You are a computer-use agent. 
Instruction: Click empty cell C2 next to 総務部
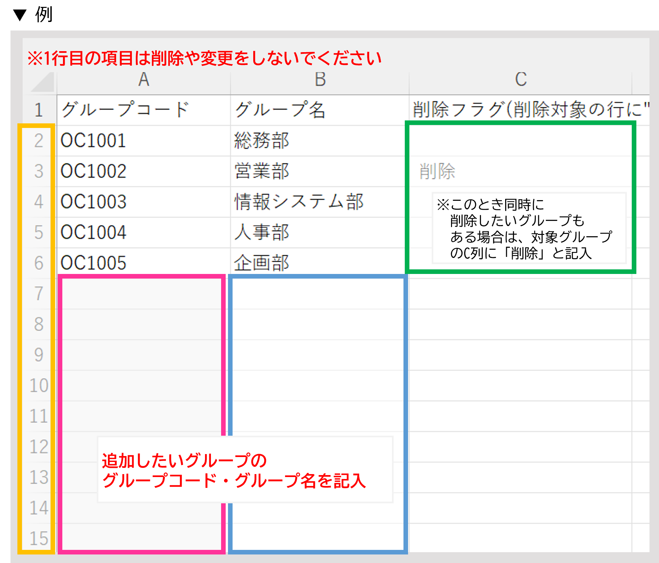click(521, 141)
